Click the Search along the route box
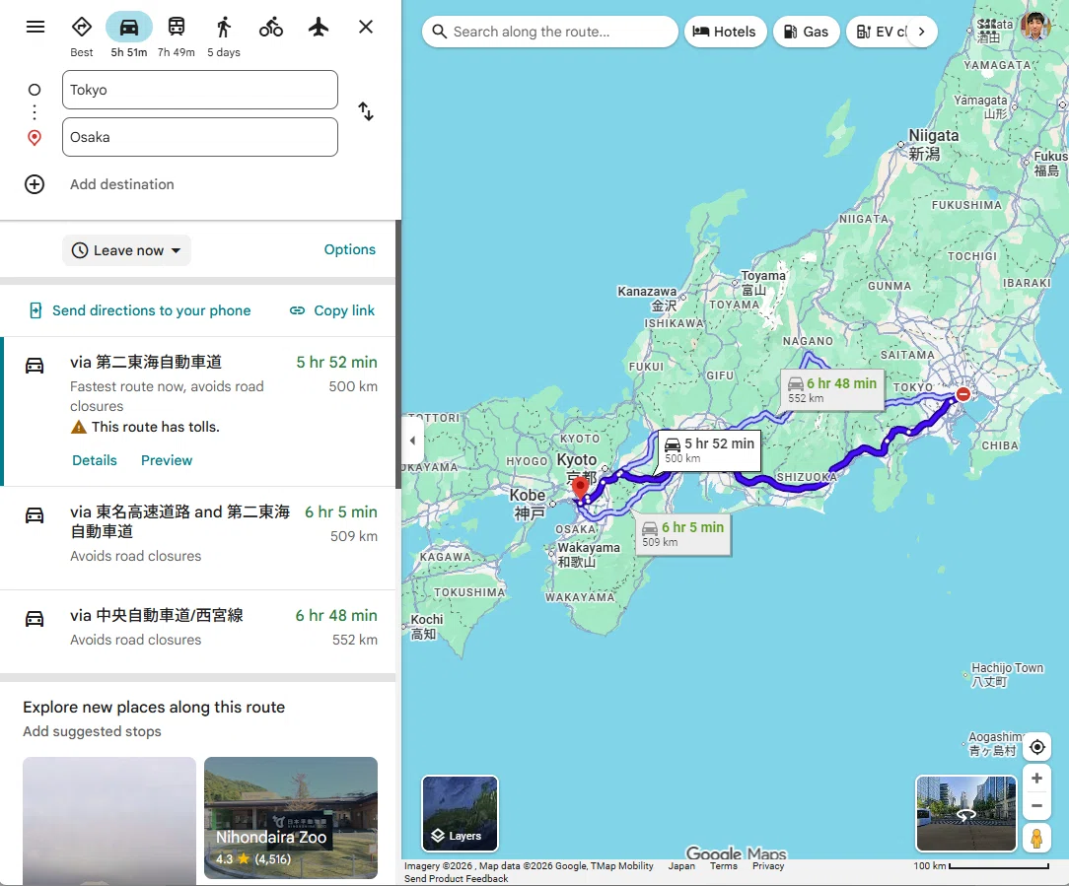Viewport: 1069px width, 886px height. point(550,32)
